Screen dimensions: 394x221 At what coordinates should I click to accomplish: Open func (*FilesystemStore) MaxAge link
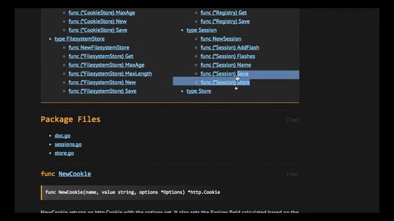point(107,65)
